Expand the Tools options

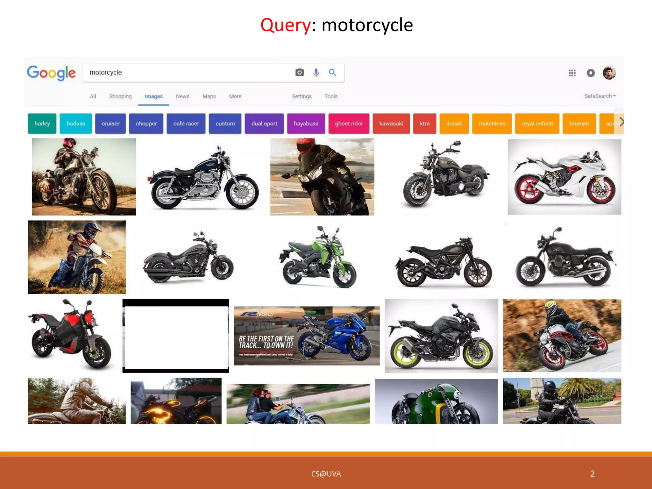(331, 96)
